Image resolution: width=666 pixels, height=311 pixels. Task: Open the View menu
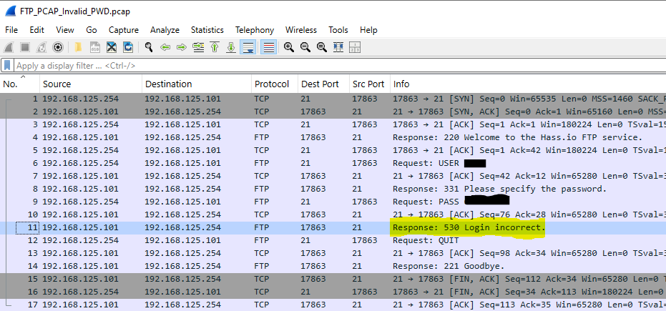point(65,30)
